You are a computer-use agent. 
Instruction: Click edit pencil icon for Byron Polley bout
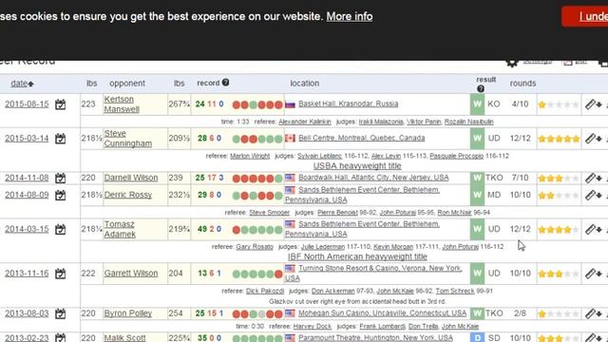click(590, 313)
